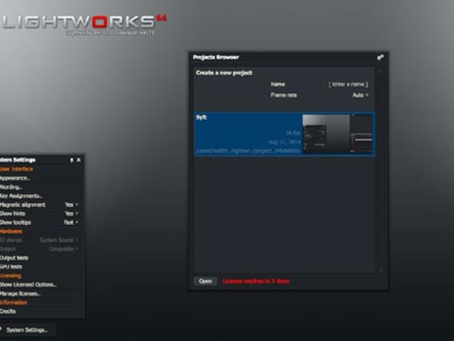Viewport: 454px width, 341px height.
Task: Close the System Settings panel
Action: (x=79, y=160)
